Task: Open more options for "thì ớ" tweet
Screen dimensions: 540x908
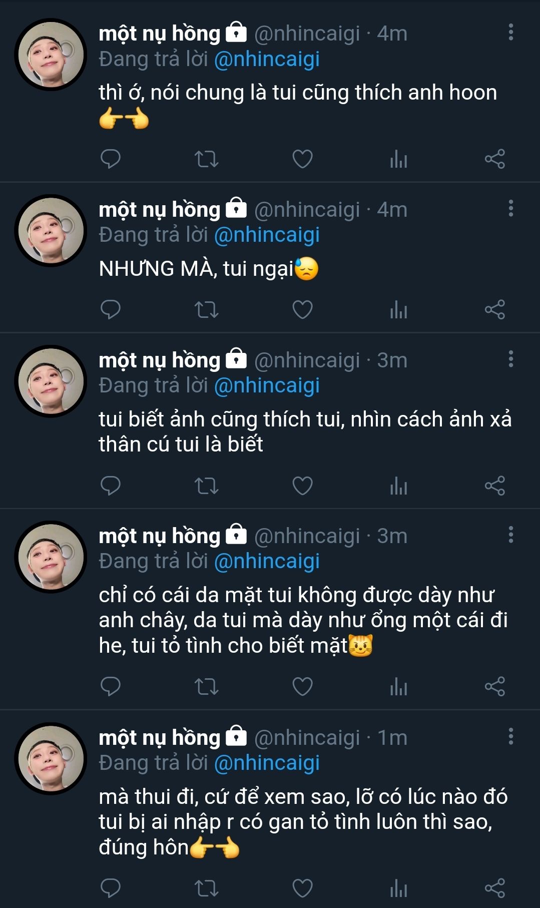Action: click(510, 32)
